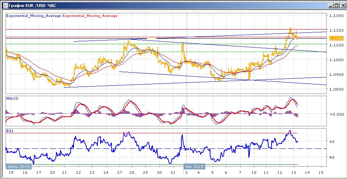Viewport: 347px width, 179px height.
Task: Click date 31 on the time axis
Action: 173,173
